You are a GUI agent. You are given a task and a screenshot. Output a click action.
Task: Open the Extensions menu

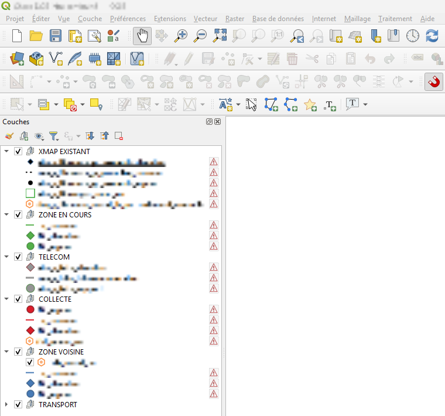(170, 19)
